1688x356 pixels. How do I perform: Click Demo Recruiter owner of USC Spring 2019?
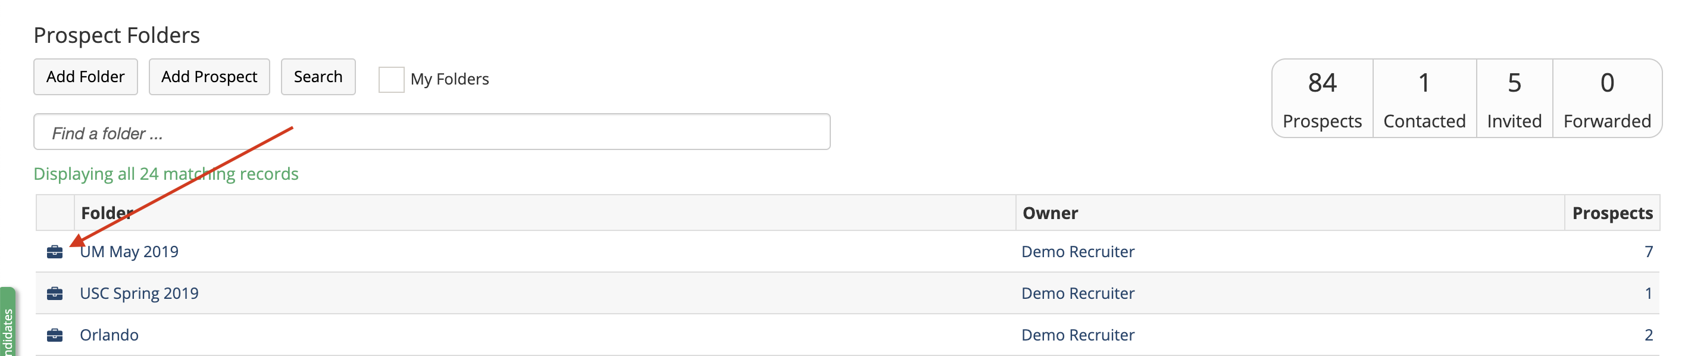[x=1077, y=293]
